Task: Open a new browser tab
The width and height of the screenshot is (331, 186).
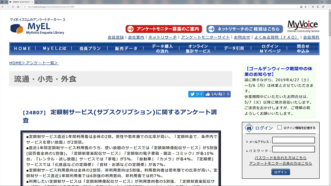Action: point(36,2)
